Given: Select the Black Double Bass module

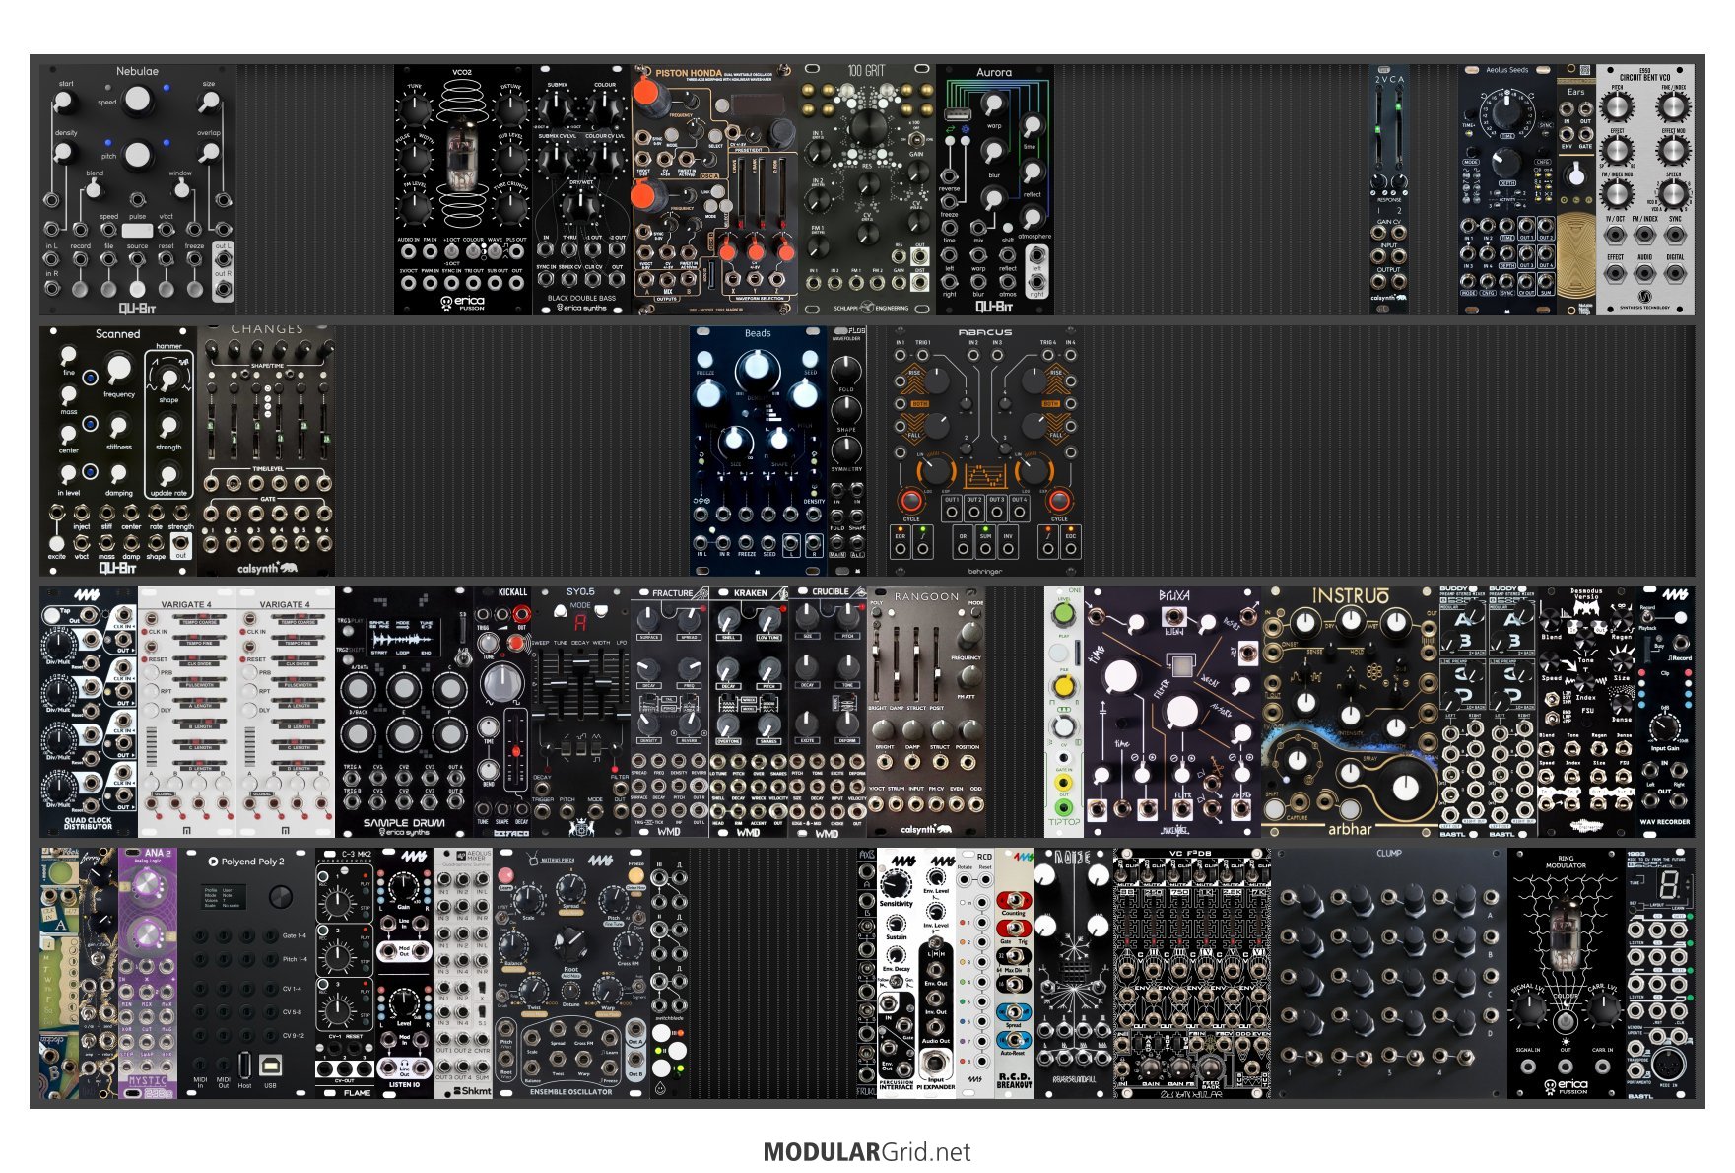Looking at the screenshot, I should pyautogui.click(x=581, y=190).
